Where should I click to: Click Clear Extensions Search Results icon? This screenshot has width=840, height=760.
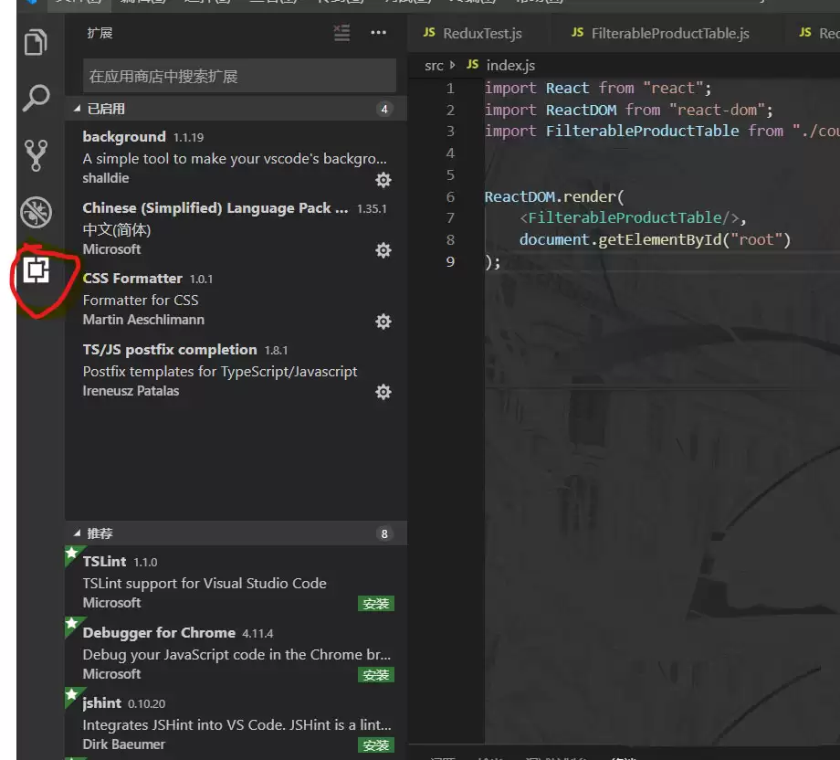(341, 33)
